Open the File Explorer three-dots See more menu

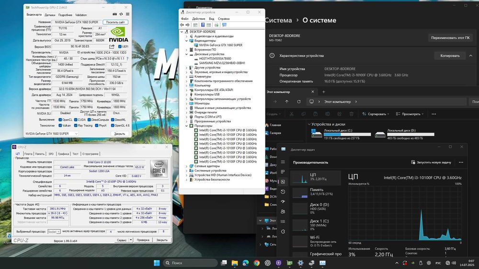[434, 114]
